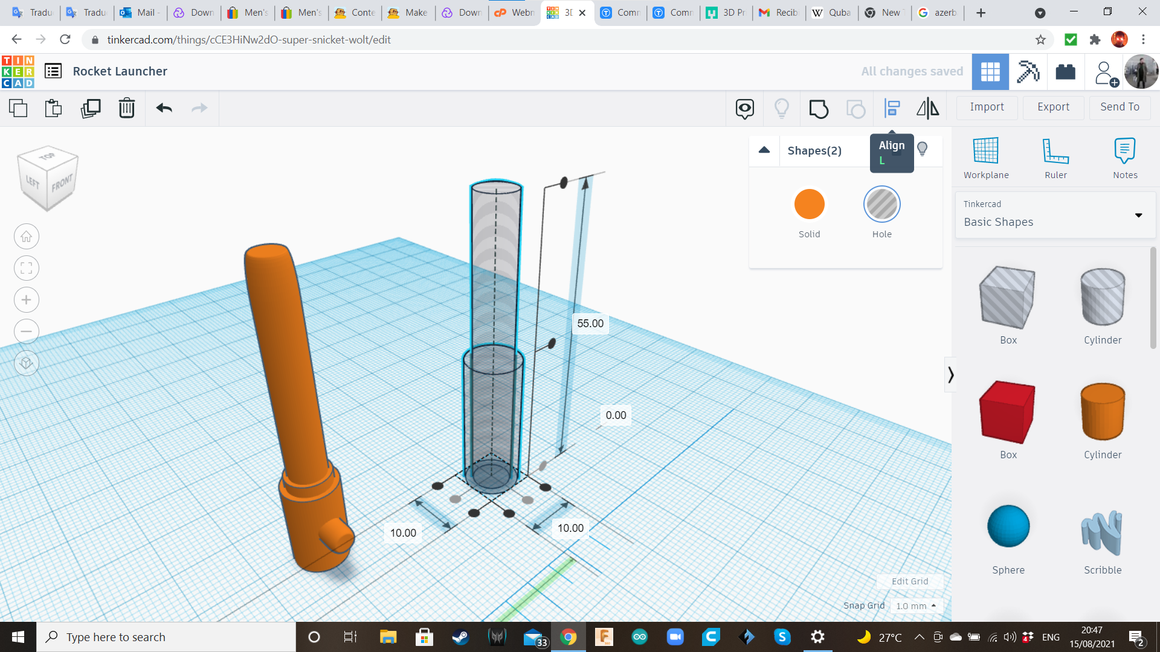
Task: Expand the Basic Shapes library dropdown
Action: pyautogui.click(x=1138, y=215)
